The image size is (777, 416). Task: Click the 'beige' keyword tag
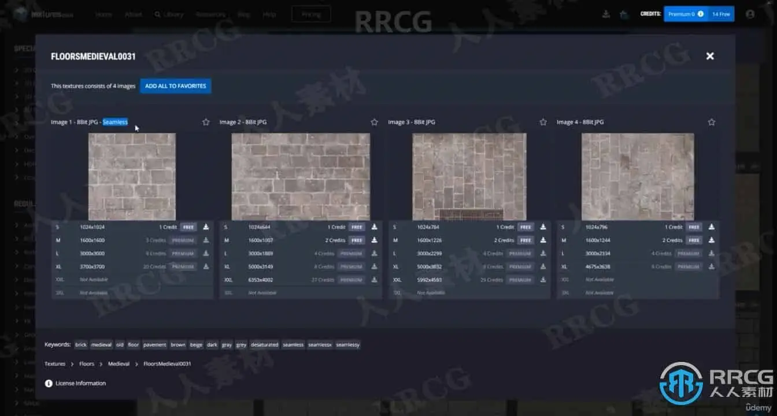tap(196, 345)
